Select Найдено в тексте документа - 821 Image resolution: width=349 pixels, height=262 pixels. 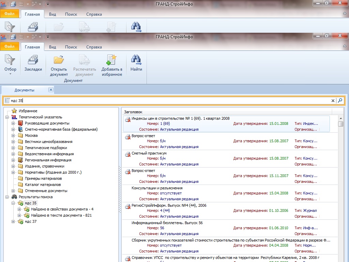pyautogui.click(x=61, y=215)
